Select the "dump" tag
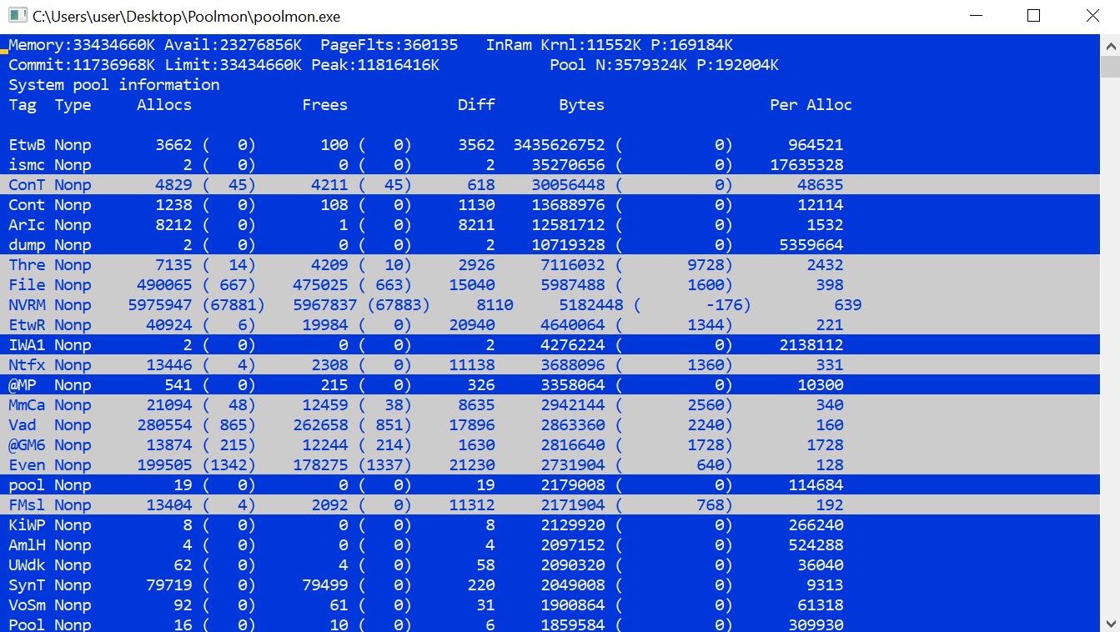 tap(27, 245)
